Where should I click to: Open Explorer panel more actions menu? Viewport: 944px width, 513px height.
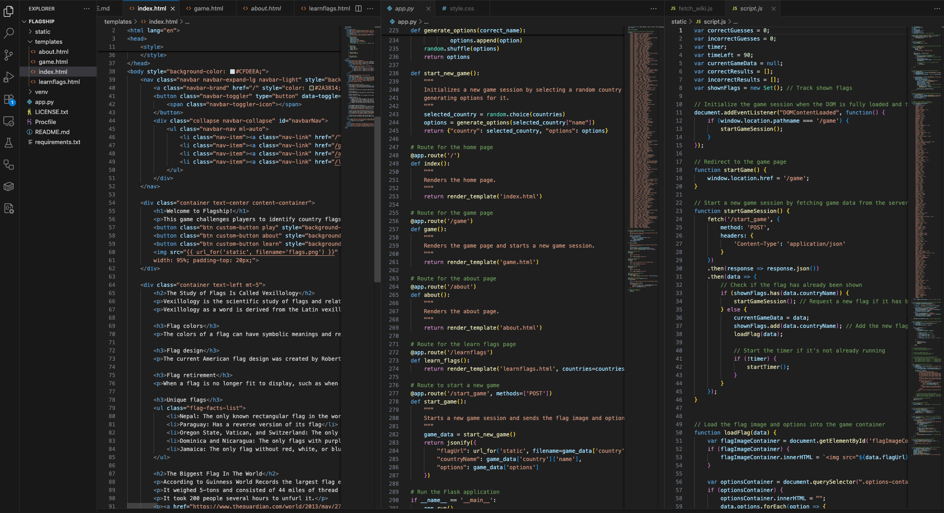(87, 9)
